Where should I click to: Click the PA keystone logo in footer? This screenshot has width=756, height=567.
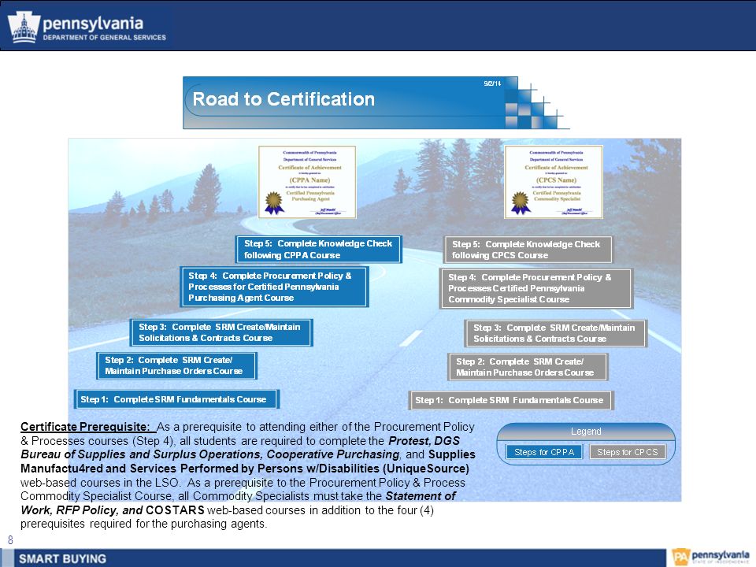pos(680,558)
